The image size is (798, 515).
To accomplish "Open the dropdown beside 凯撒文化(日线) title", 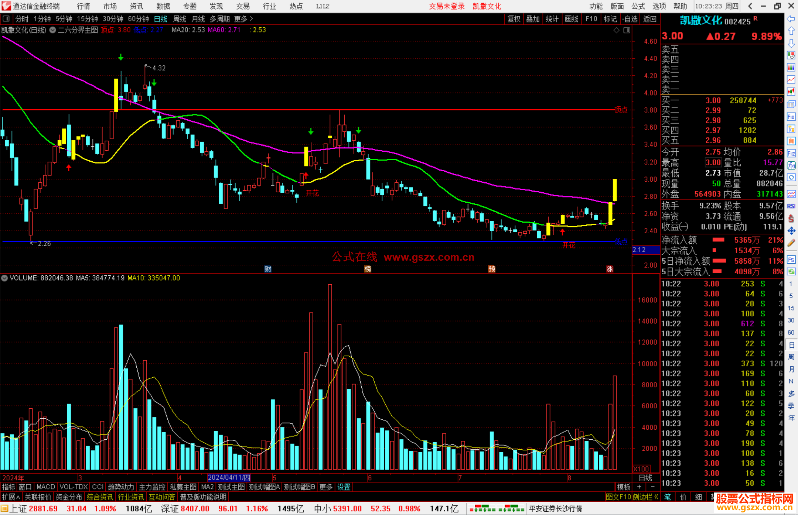I will click(52, 30).
